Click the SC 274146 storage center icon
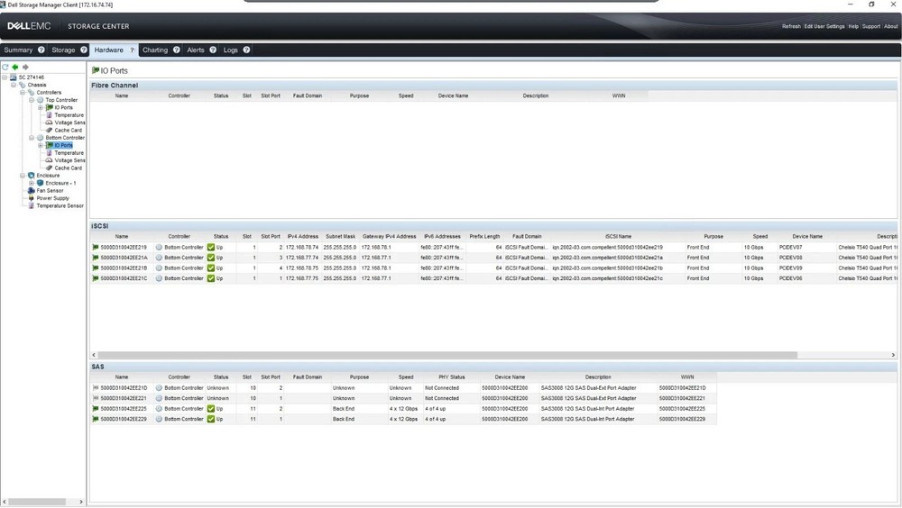Viewport: 902px width, 508px height. [x=14, y=77]
